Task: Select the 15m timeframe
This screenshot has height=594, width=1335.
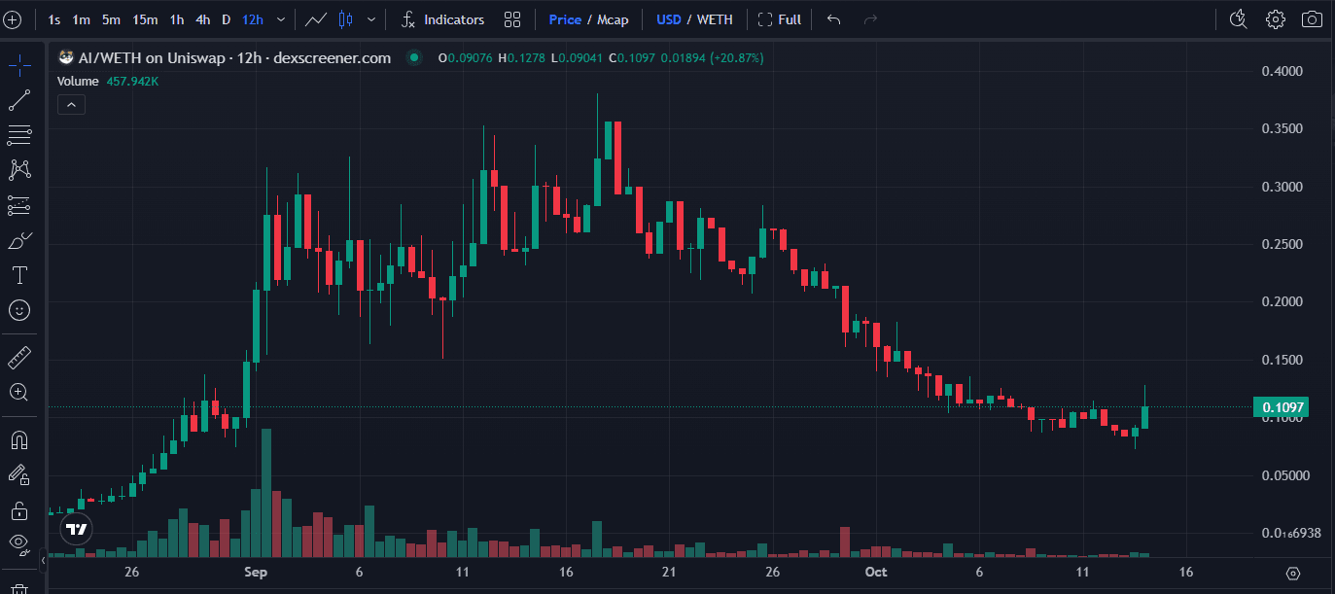Action: [x=146, y=19]
